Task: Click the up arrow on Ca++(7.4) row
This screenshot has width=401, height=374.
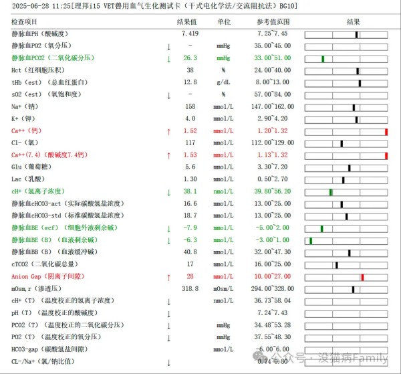Action: pos(169,156)
